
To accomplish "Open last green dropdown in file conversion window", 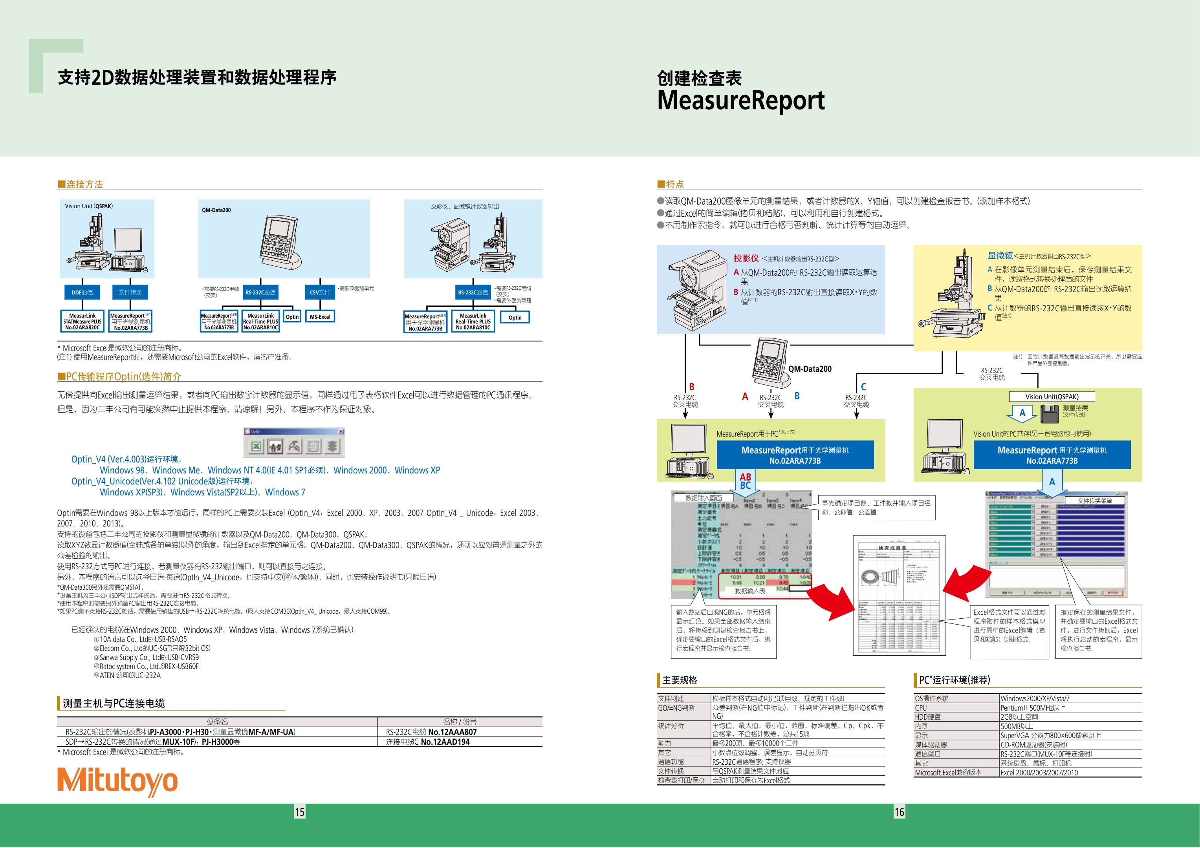I will [x=1033, y=555].
